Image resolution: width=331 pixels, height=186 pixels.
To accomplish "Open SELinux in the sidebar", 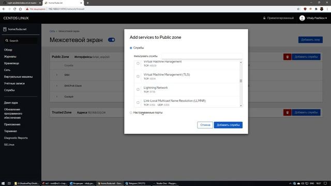I will [9, 145].
